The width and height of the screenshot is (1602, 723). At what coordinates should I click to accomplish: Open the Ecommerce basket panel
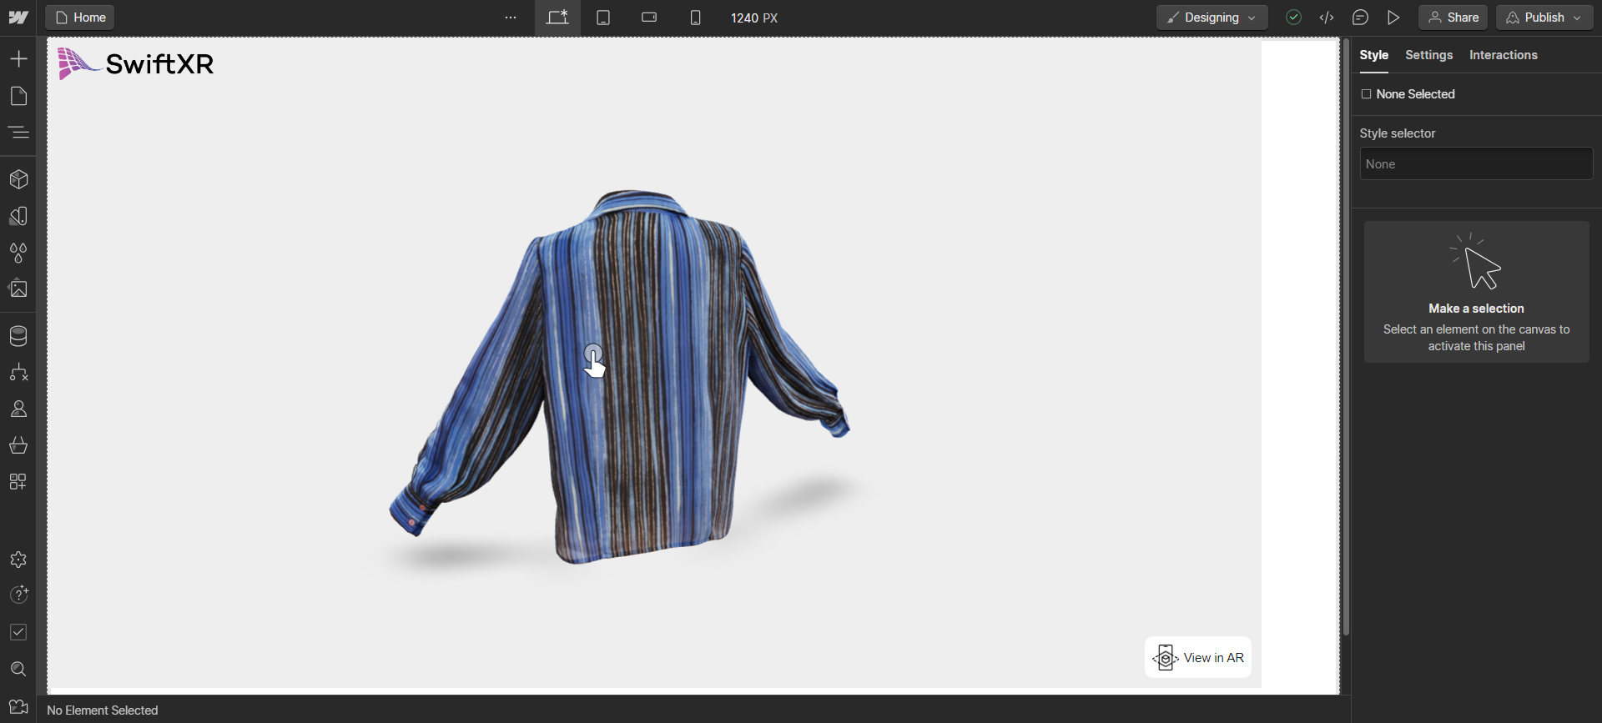click(x=18, y=445)
